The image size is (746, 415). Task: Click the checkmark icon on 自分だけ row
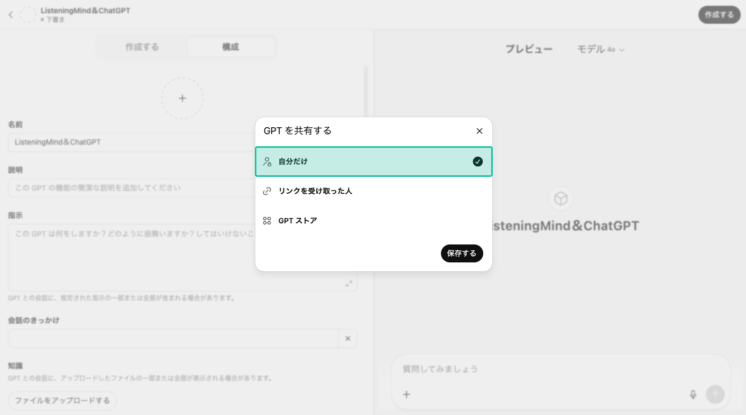(x=478, y=162)
